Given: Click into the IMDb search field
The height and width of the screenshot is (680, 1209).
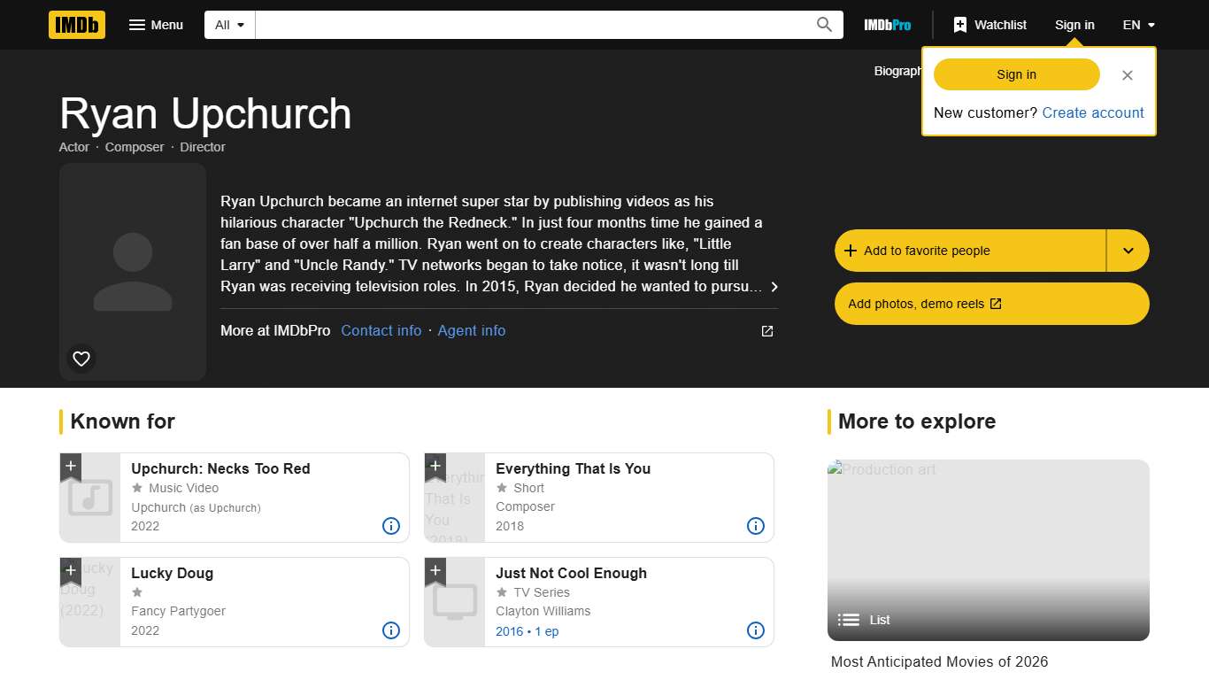Looking at the screenshot, I should [535, 25].
